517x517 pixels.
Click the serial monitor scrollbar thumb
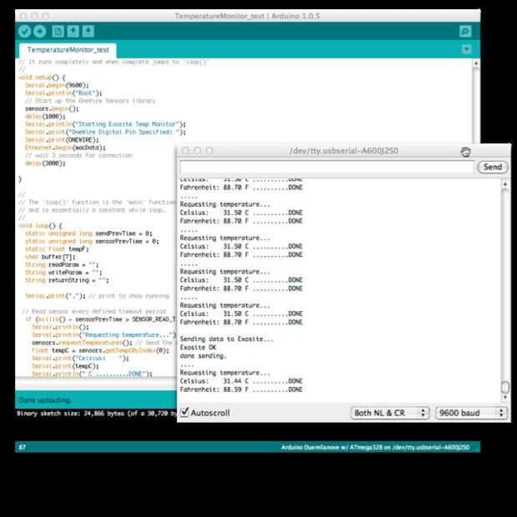pyautogui.click(x=504, y=387)
